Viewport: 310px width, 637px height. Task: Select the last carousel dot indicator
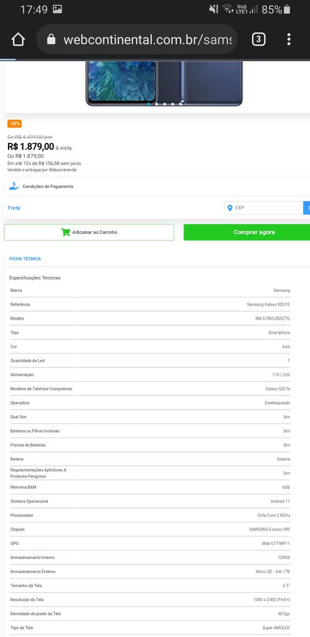pos(180,104)
